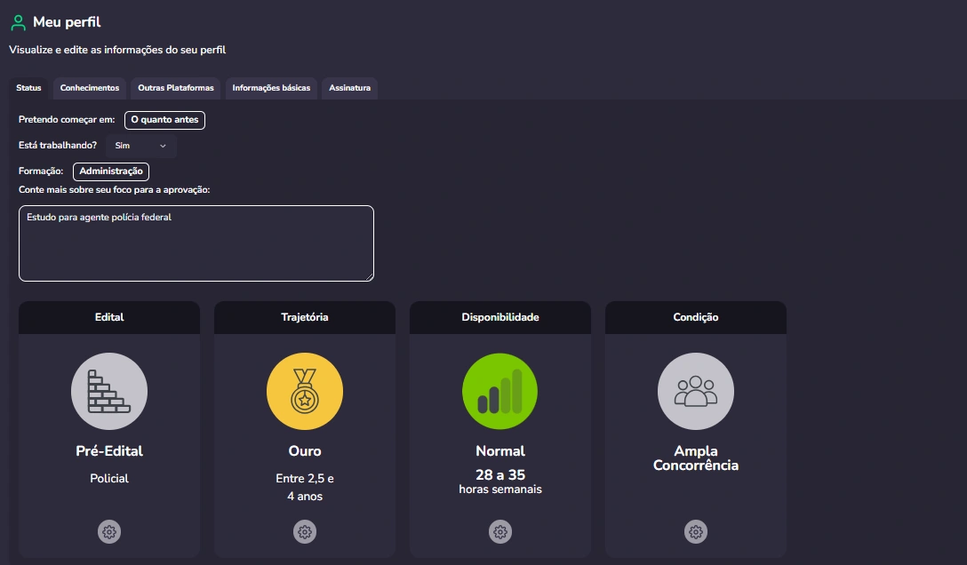Switch to the Status tab
Screen dimensions: 967x565
tap(28, 88)
